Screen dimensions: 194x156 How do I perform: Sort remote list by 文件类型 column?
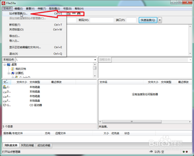coord(168,82)
